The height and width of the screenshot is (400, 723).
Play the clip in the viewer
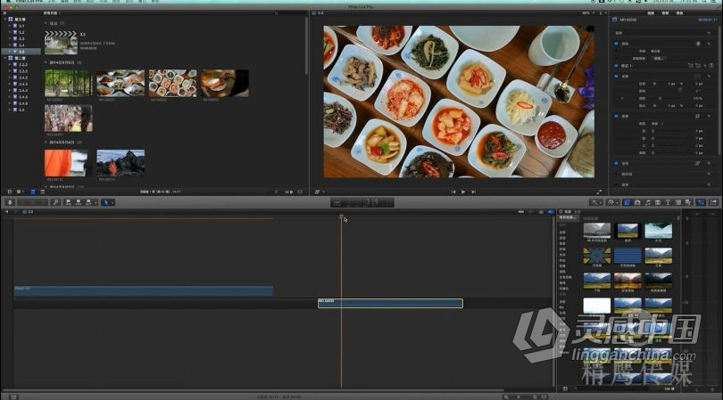[x=463, y=192]
